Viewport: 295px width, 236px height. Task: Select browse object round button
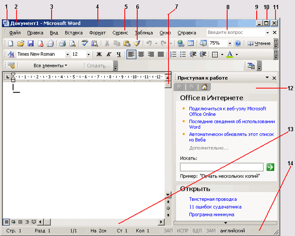tap(168, 208)
